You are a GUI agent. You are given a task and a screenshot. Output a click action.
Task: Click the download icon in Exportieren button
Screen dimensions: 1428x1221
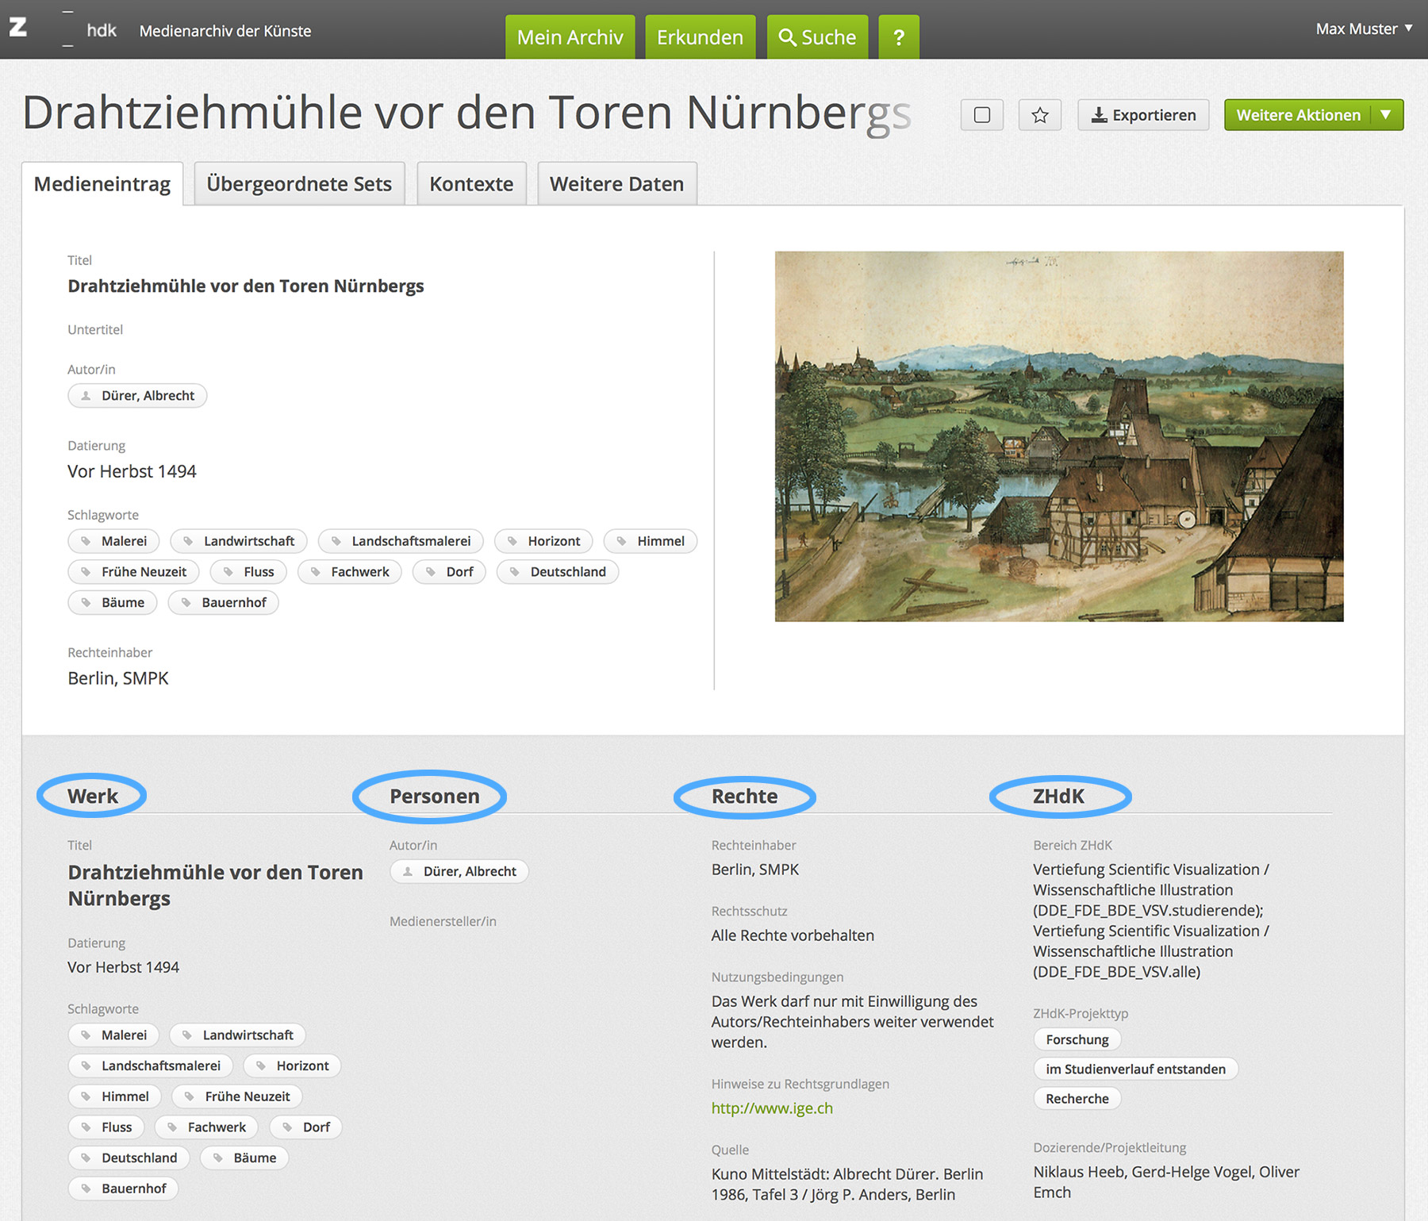pyautogui.click(x=1099, y=115)
